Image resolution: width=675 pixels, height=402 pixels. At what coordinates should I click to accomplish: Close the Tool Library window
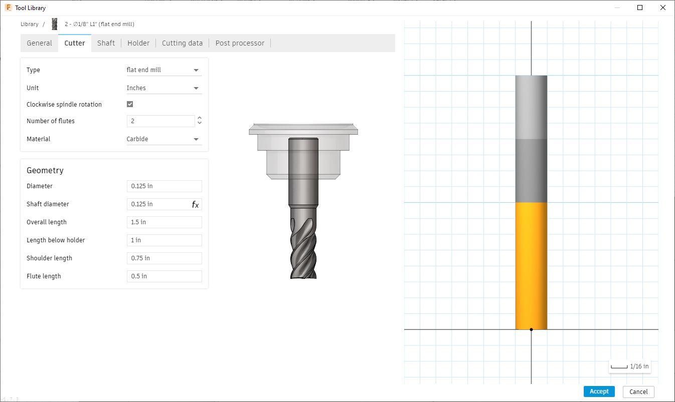[663, 8]
